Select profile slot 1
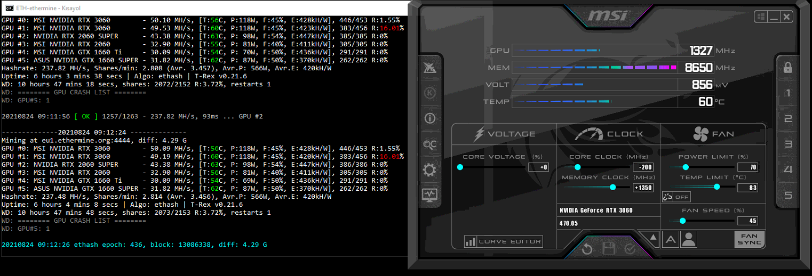The width and height of the screenshot is (812, 276). [788, 94]
